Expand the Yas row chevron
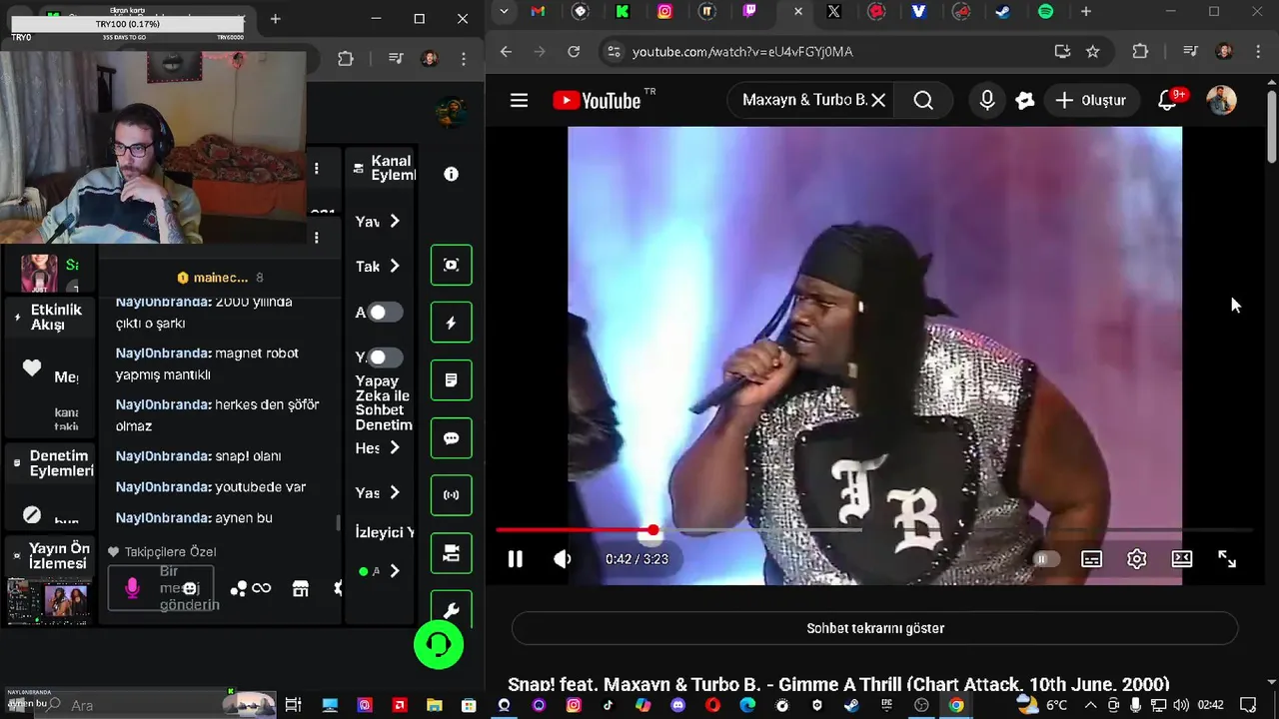 [395, 492]
